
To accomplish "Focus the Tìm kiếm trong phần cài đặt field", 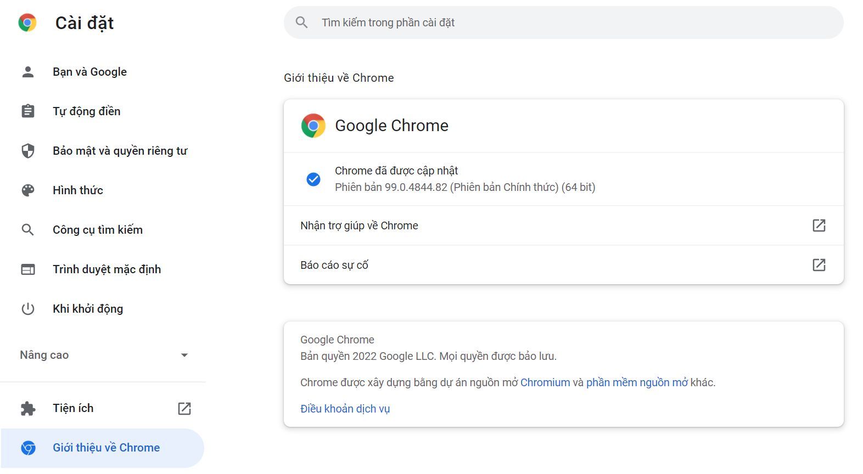I will tap(563, 22).
